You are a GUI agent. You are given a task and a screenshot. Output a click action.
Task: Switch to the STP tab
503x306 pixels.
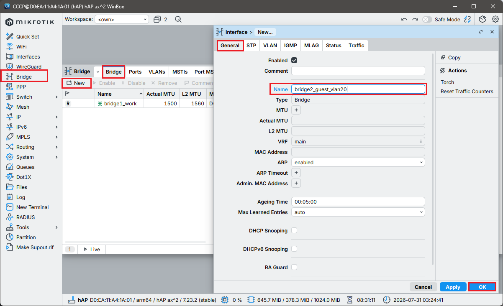251,45
